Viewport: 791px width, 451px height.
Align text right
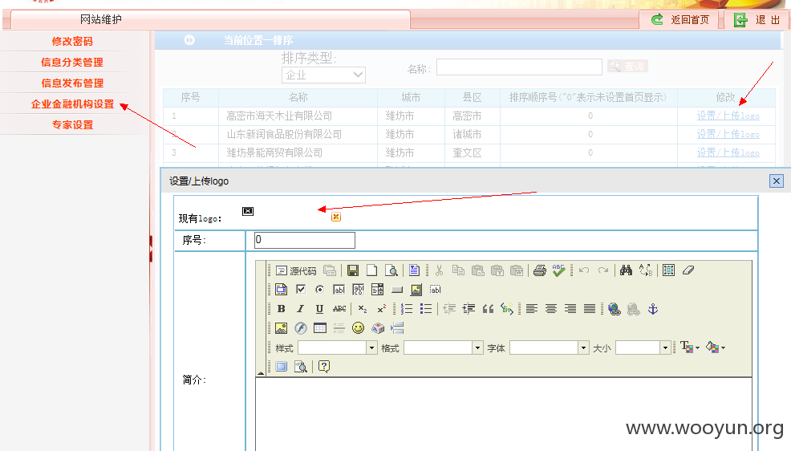(x=570, y=309)
